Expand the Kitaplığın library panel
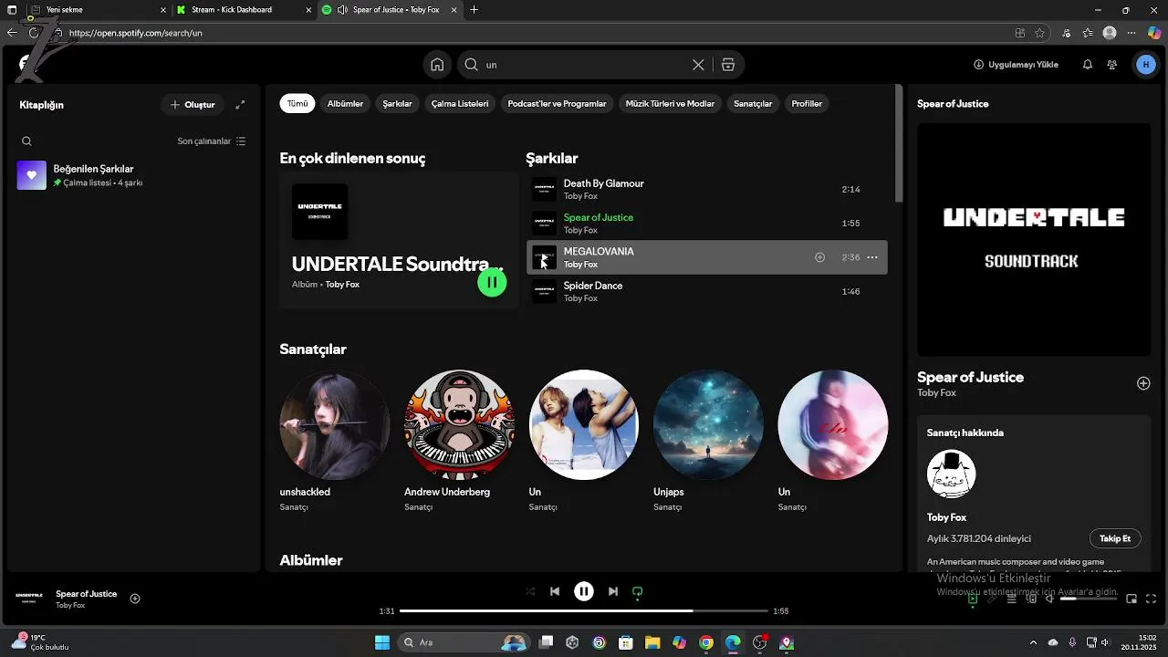The height and width of the screenshot is (657, 1168). (x=240, y=105)
